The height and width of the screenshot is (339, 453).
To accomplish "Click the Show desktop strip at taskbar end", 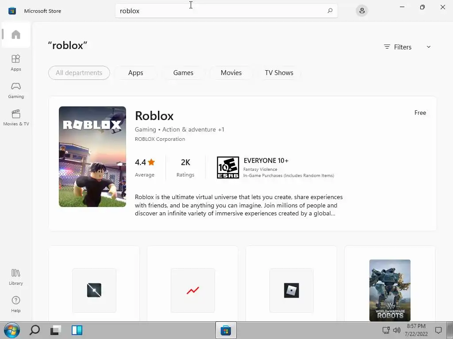I will pyautogui.click(x=450, y=330).
